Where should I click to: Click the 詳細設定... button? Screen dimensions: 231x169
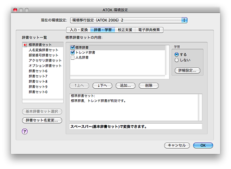coord(188,71)
